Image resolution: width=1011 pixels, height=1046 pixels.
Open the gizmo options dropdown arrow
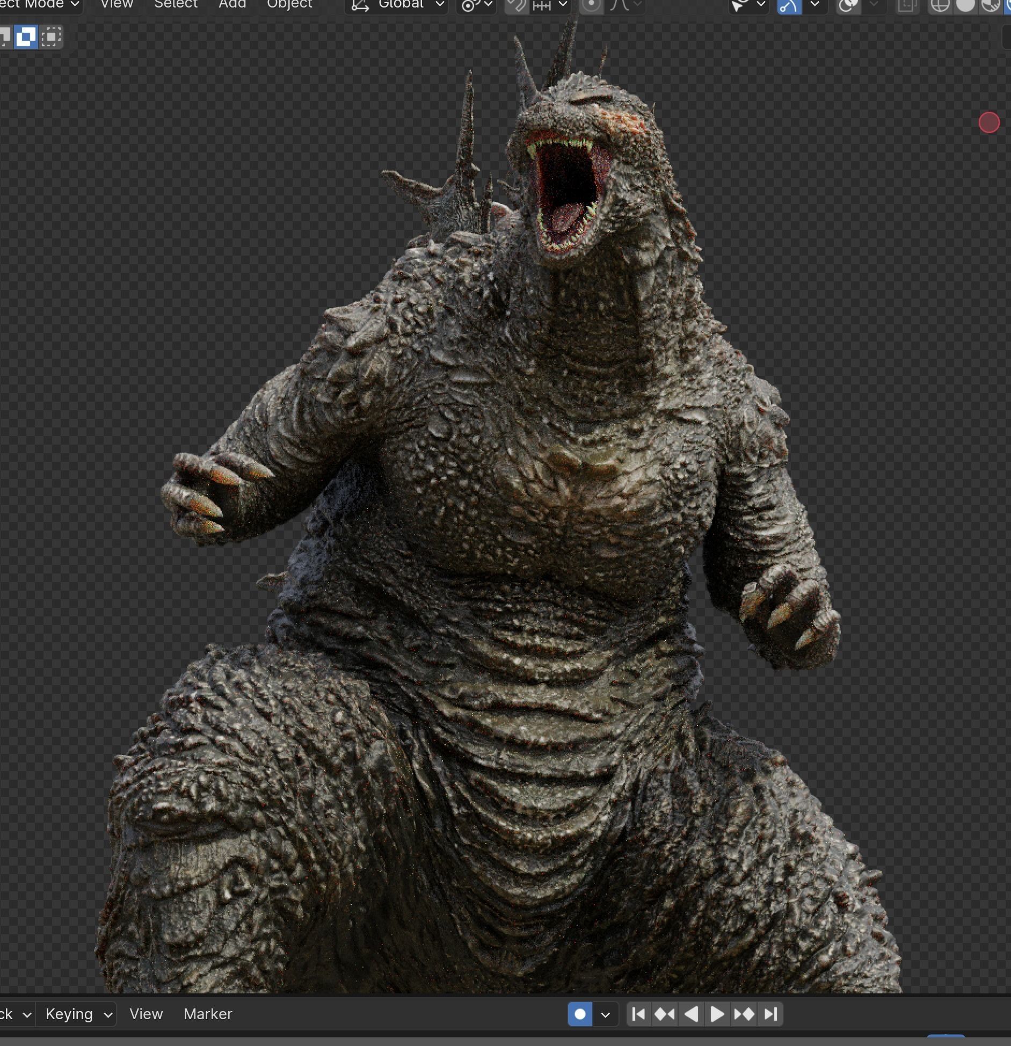[x=814, y=5]
